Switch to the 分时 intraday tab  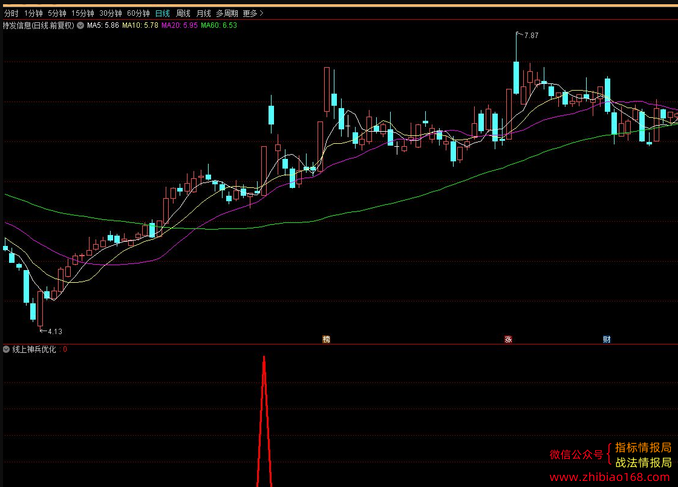click(x=11, y=13)
